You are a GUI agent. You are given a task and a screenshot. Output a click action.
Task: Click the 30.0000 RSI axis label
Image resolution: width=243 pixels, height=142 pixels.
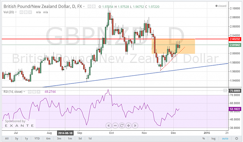pyautogui.click(x=235, y=128)
